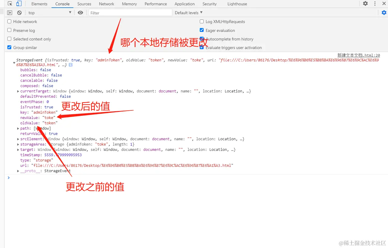Select the oldValue: "token" row

coord(39,123)
